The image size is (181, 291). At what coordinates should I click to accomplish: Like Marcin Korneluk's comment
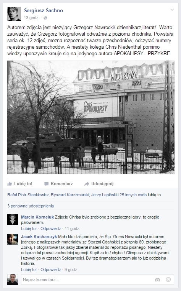[x=29, y=229]
